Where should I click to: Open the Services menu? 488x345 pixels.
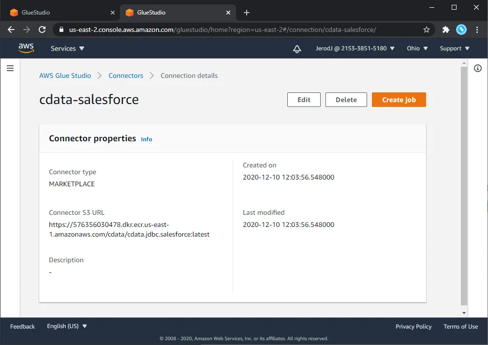click(67, 48)
